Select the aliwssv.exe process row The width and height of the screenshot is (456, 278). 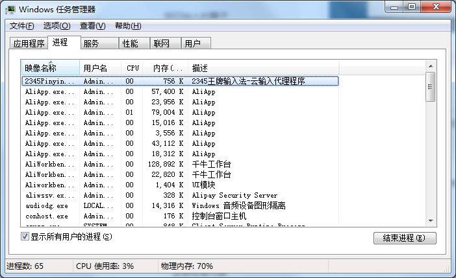[181, 195]
